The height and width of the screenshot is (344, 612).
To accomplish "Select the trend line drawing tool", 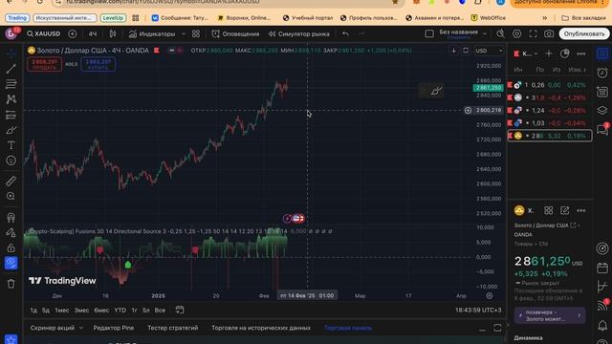I will click(x=11, y=69).
